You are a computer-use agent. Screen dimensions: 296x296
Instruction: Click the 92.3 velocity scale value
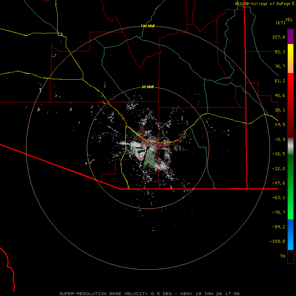pos(280,52)
